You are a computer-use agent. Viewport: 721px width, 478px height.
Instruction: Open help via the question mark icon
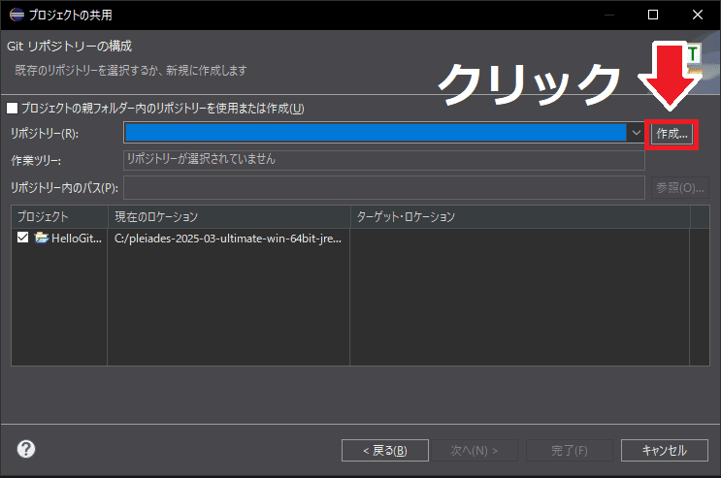[26, 449]
